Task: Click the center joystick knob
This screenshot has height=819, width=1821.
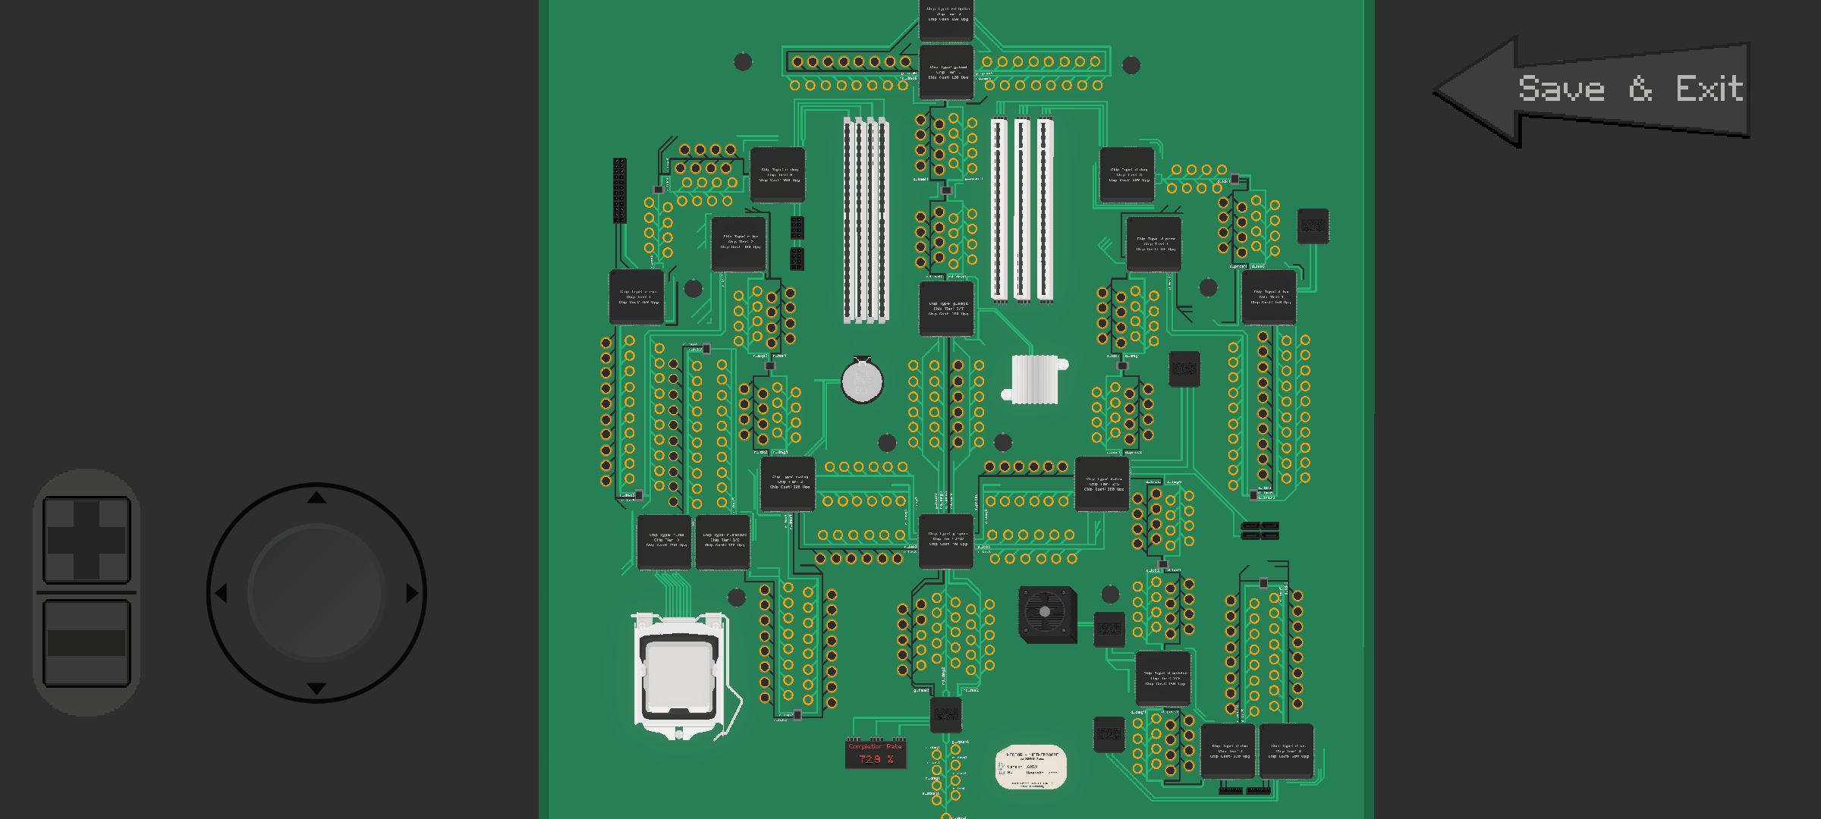Action: point(316,592)
